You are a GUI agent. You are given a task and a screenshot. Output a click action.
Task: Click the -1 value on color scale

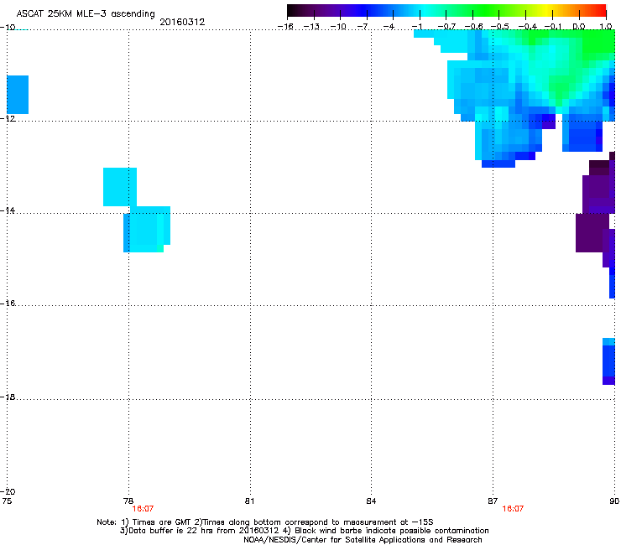[417, 27]
